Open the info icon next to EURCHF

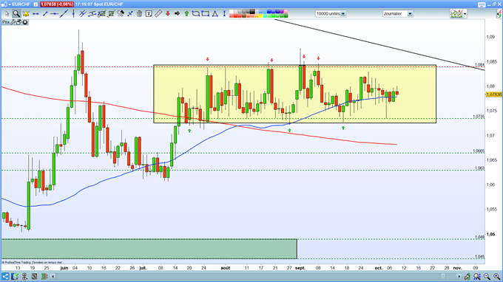click(36, 4)
